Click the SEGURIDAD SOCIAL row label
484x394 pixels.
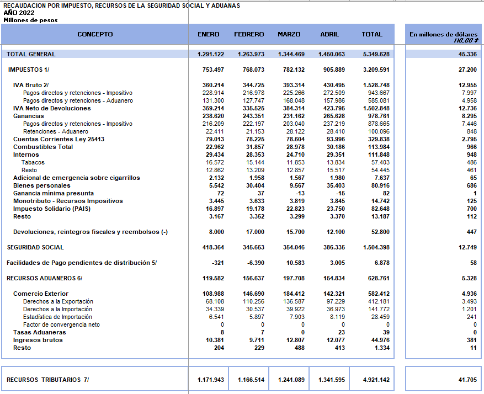click(x=35, y=247)
